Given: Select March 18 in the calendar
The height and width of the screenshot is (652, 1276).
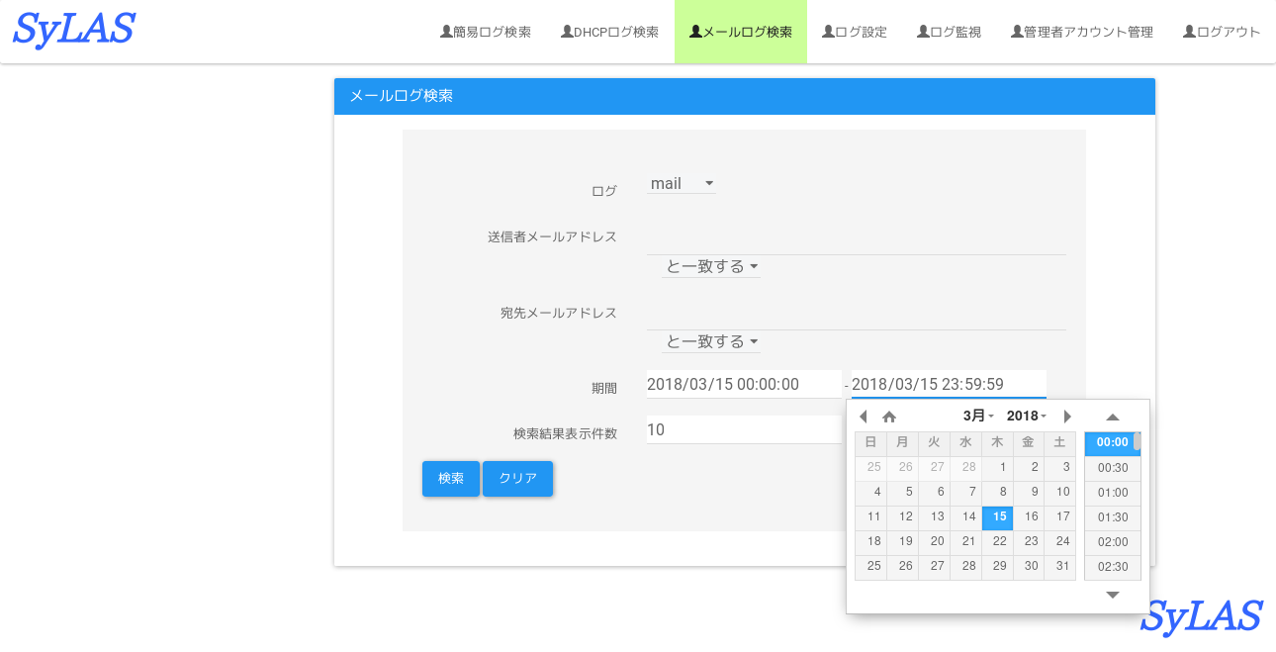Looking at the screenshot, I should click(871, 541).
